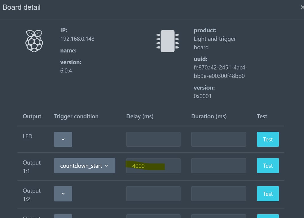Focus the Output 1:1 duration field
Image resolution: width=304 pixels, height=218 pixels.
[218, 166]
